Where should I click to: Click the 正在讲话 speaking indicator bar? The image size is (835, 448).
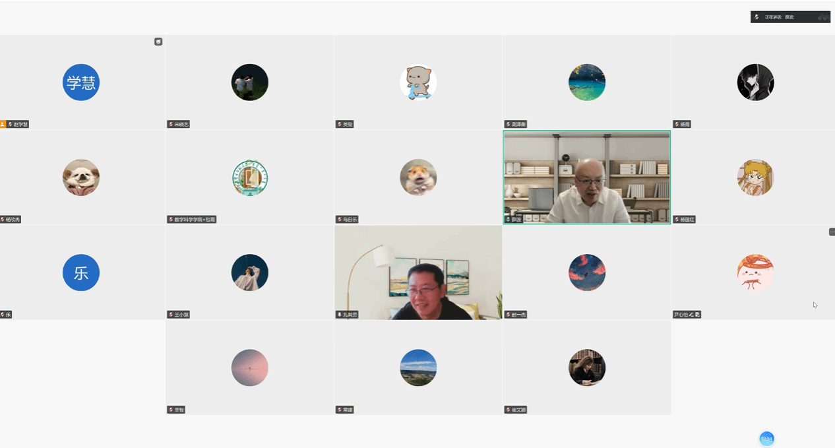790,17
